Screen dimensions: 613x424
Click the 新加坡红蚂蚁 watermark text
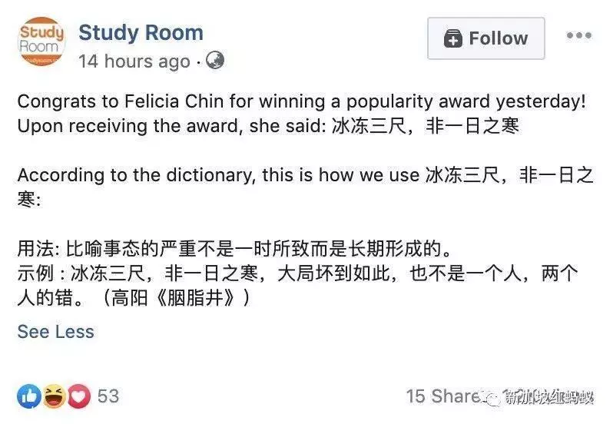coord(549,397)
